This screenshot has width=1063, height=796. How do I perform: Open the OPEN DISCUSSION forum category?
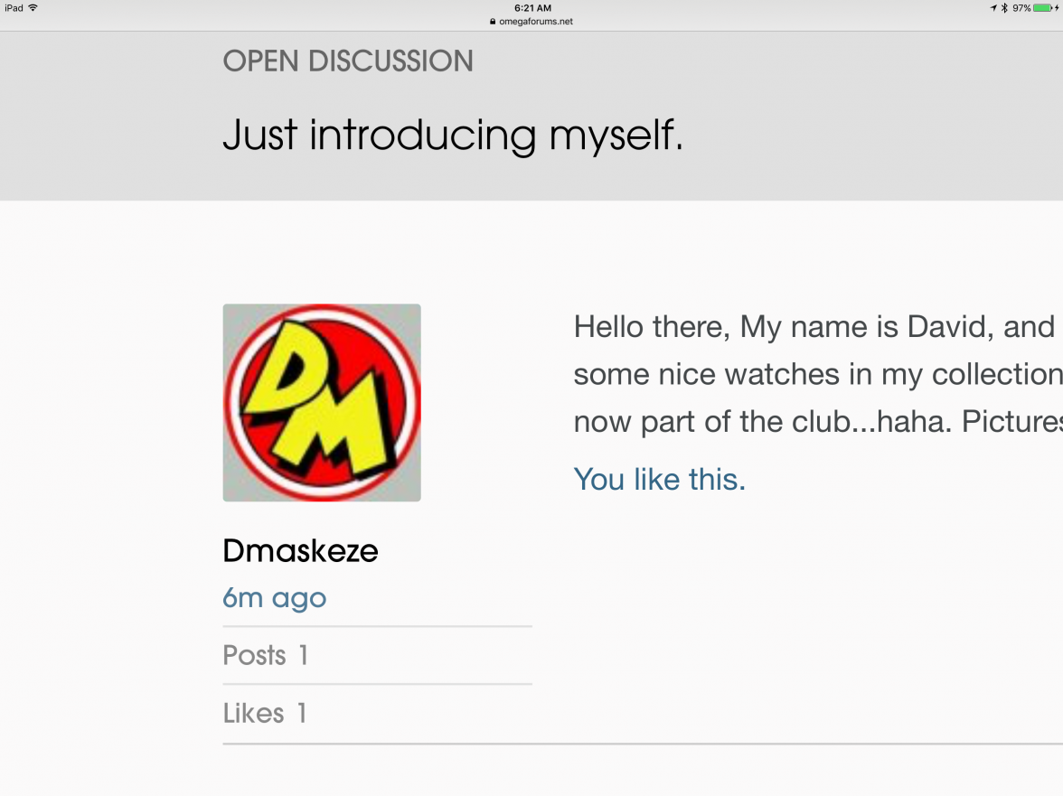[x=348, y=61]
